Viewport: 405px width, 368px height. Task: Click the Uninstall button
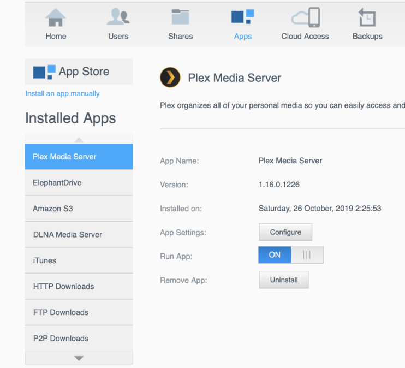[284, 280]
